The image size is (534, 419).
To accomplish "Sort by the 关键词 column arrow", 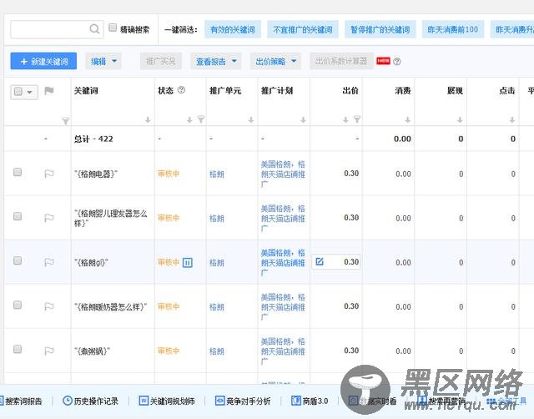I will click(x=148, y=120).
